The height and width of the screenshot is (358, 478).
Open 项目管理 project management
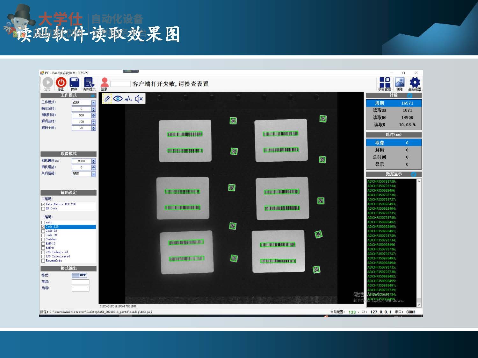(x=385, y=82)
